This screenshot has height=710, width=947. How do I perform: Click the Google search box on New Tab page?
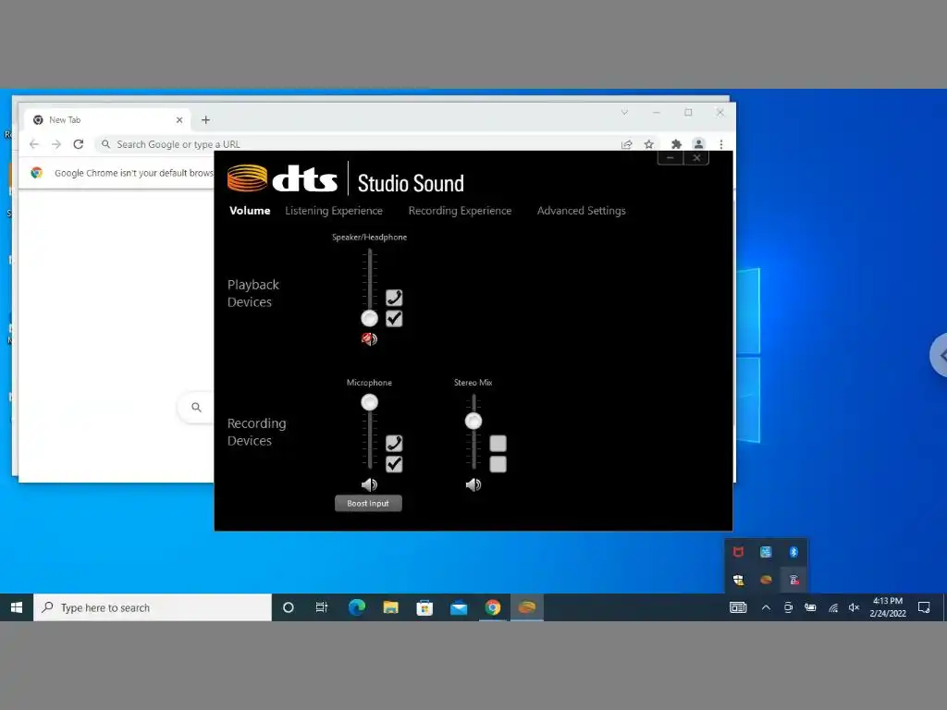point(196,408)
